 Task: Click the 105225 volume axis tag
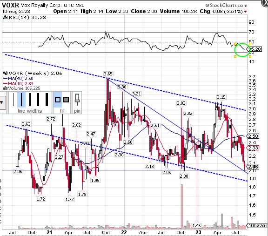257,226
